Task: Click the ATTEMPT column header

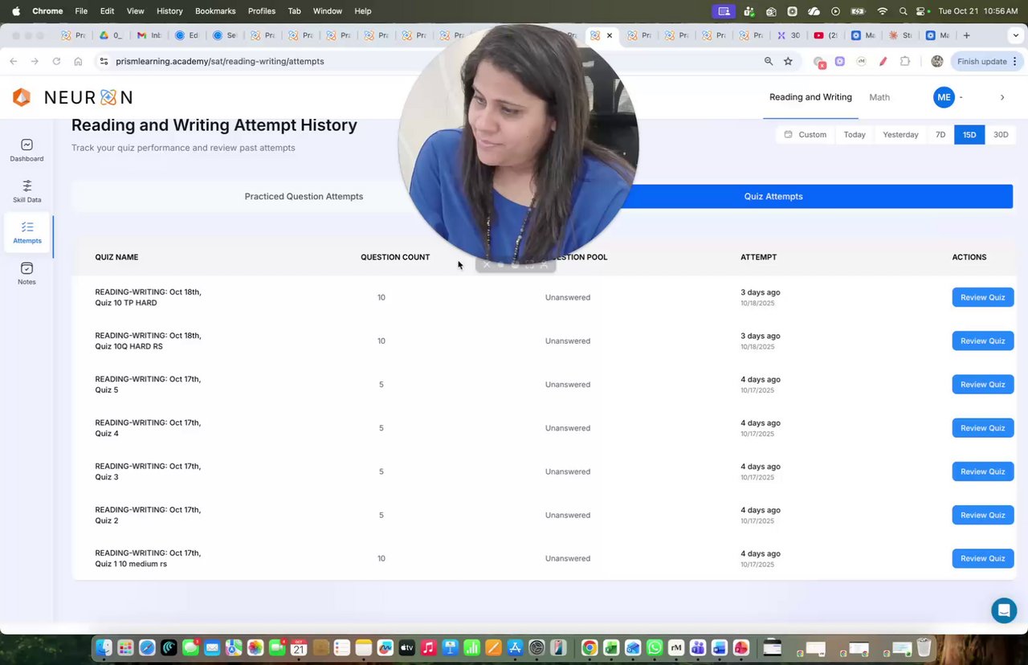Action: click(x=758, y=257)
